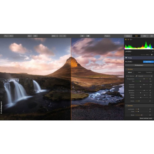Switch to the Info tab
The image size is (154, 154).
pyautogui.click(x=144, y=36)
